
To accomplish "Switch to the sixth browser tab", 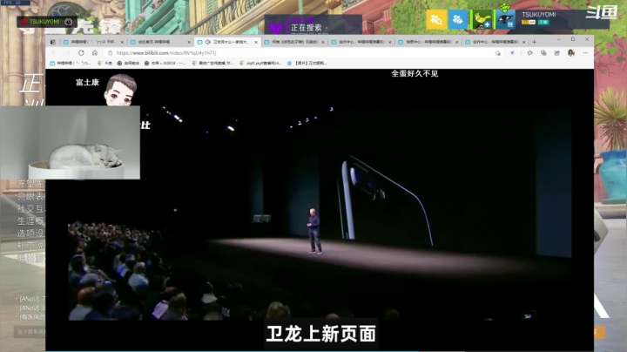I will [428, 42].
